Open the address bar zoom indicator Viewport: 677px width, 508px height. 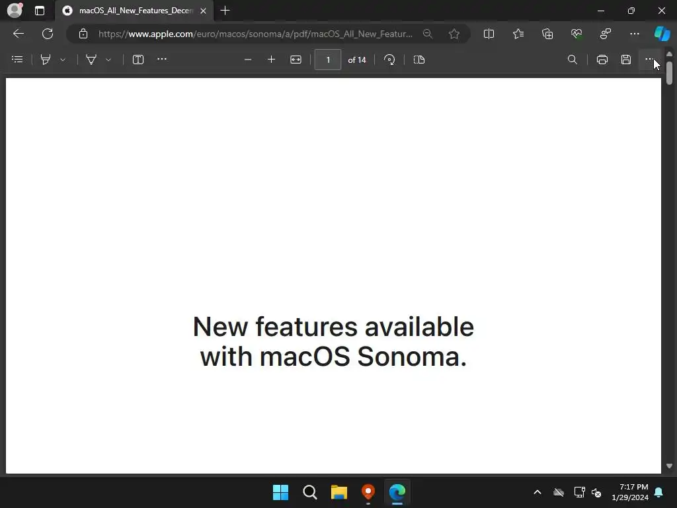click(x=428, y=34)
